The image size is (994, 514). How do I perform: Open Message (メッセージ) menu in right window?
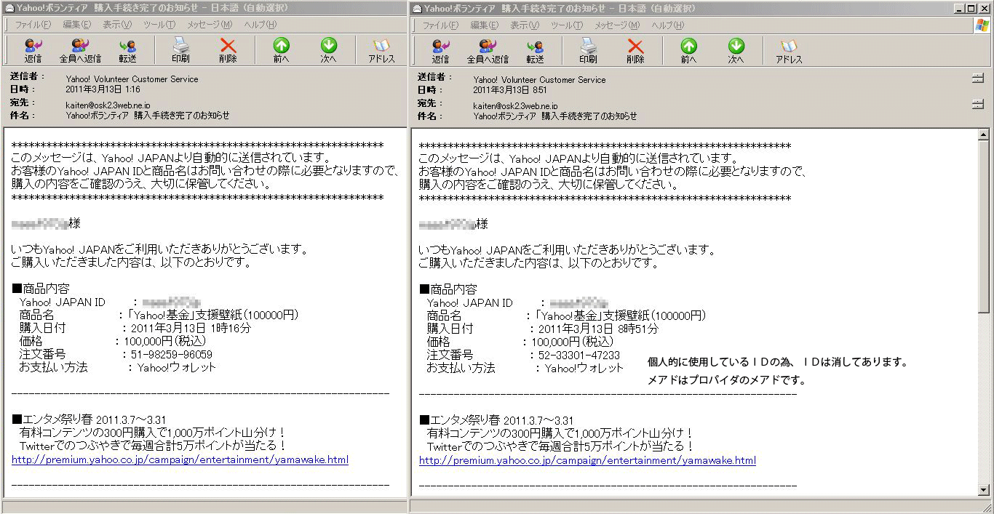click(617, 25)
